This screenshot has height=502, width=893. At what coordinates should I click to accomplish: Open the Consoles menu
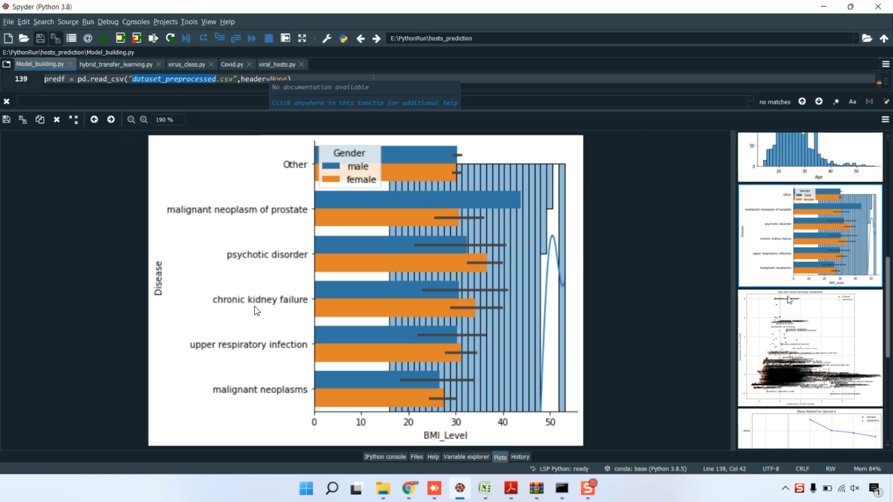(136, 22)
